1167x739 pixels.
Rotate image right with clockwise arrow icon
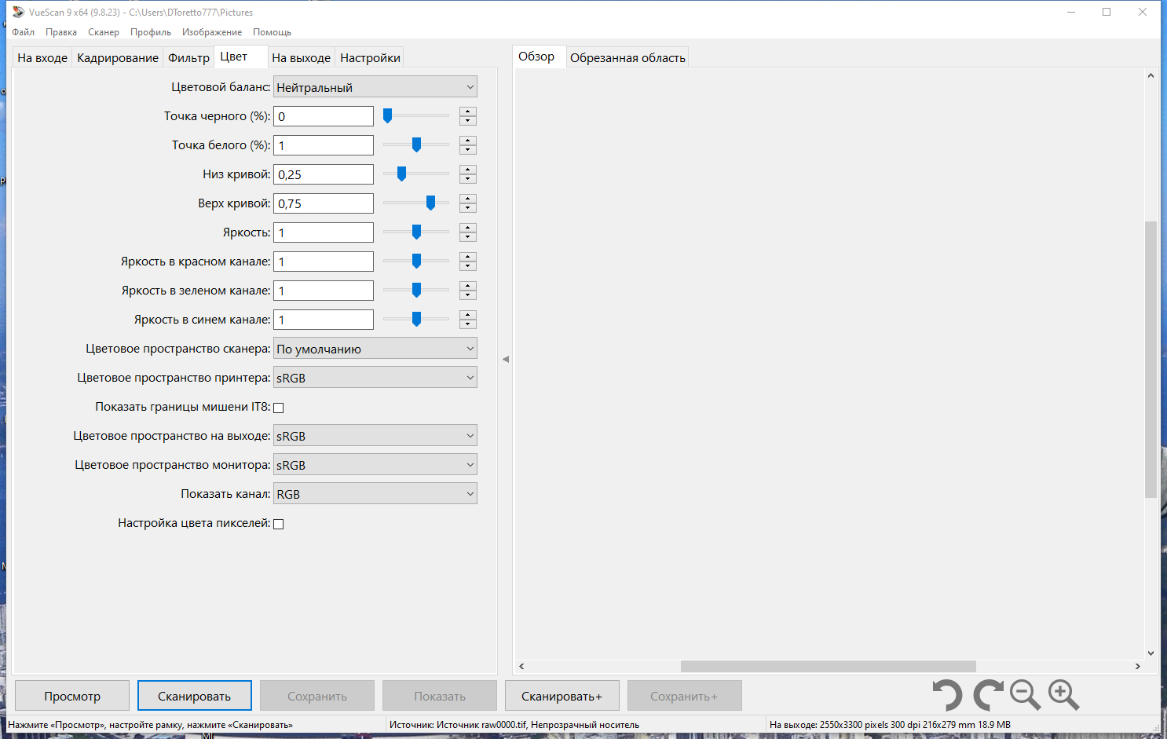[x=988, y=695]
